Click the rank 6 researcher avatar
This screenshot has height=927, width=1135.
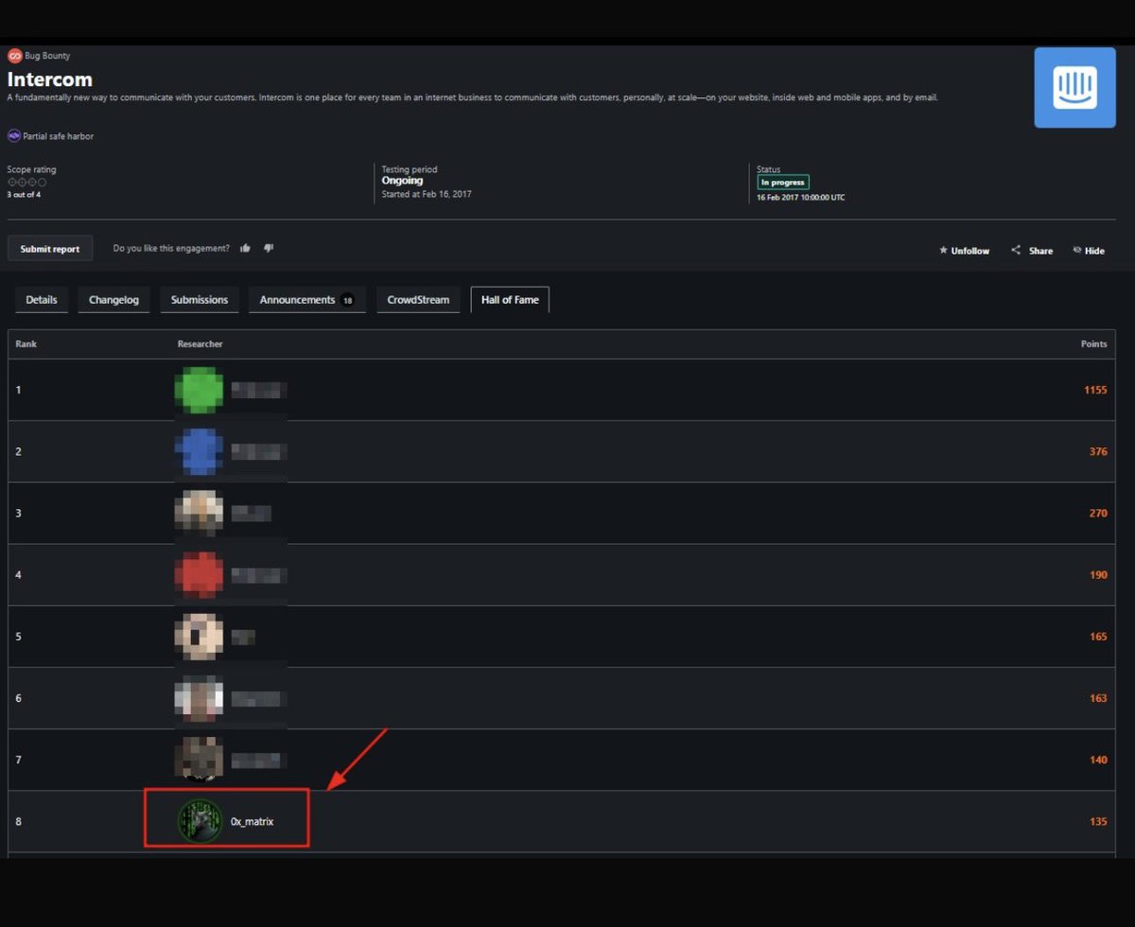(199, 698)
